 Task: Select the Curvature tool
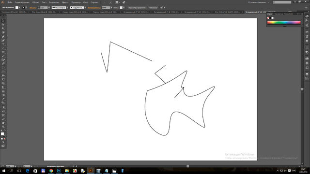click(x=3, y=41)
